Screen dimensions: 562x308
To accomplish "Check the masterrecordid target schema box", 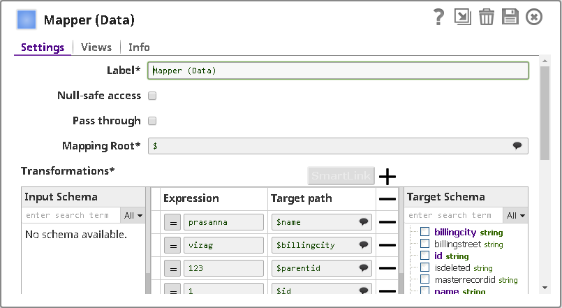I will 424,279.
